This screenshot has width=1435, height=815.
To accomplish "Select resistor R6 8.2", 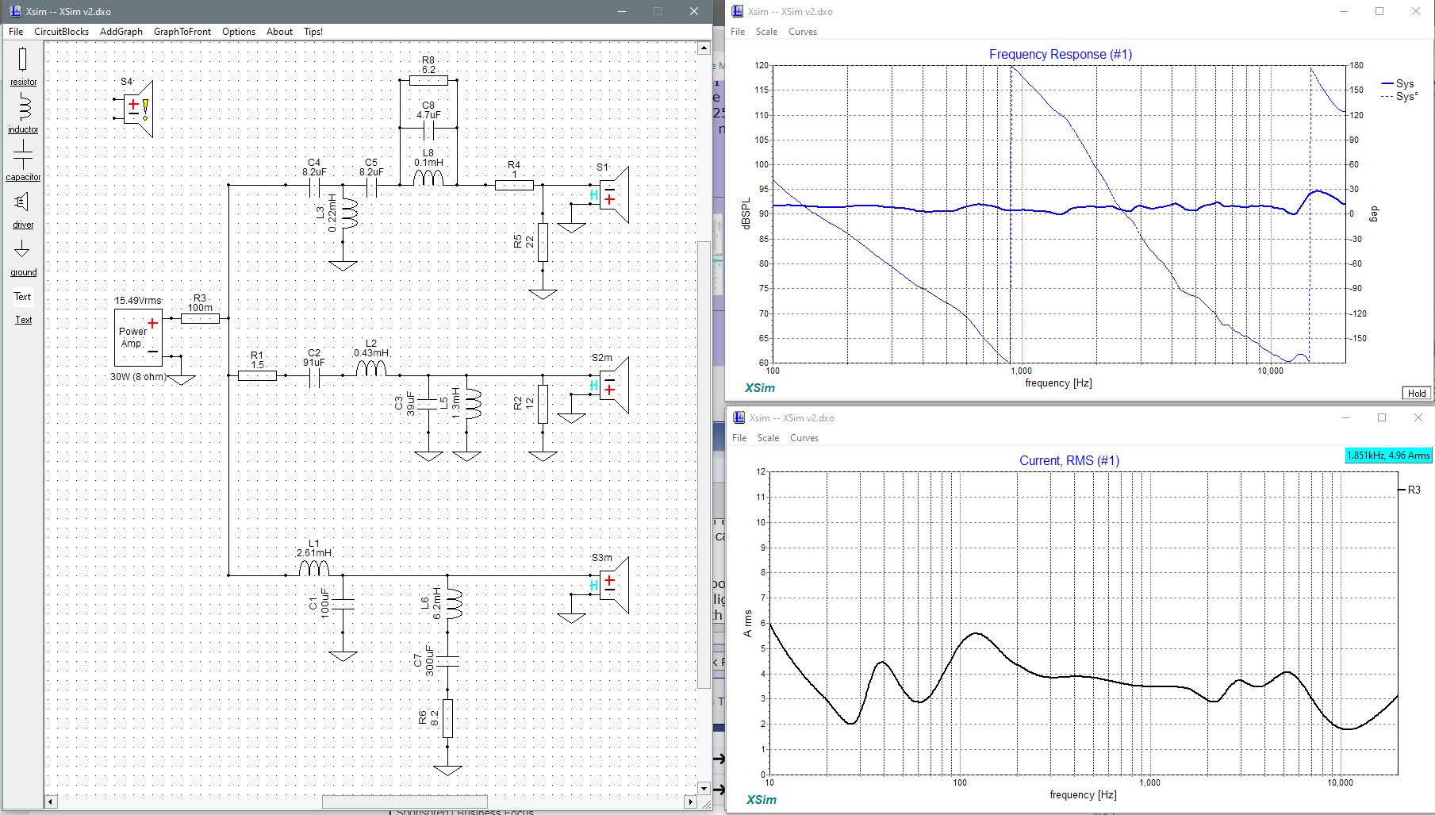I will [447, 718].
